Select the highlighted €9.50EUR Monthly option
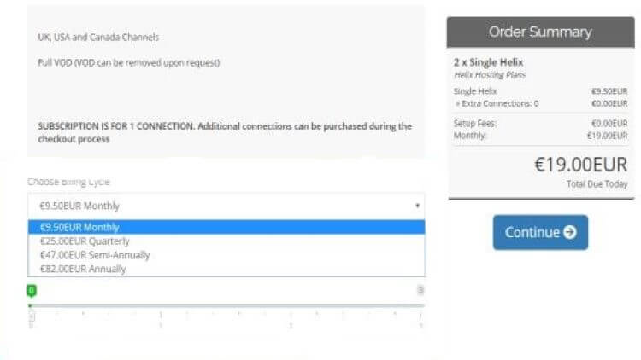 (226, 228)
